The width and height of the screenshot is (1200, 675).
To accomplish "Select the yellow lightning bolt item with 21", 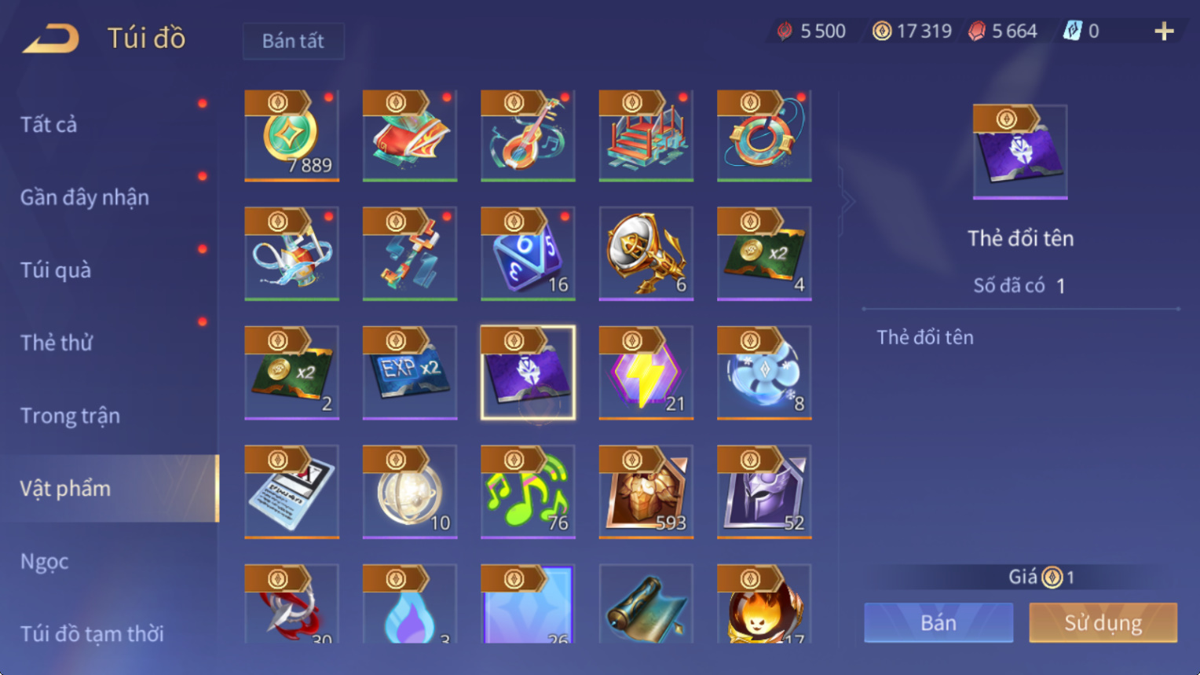I will pyautogui.click(x=646, y=372).
